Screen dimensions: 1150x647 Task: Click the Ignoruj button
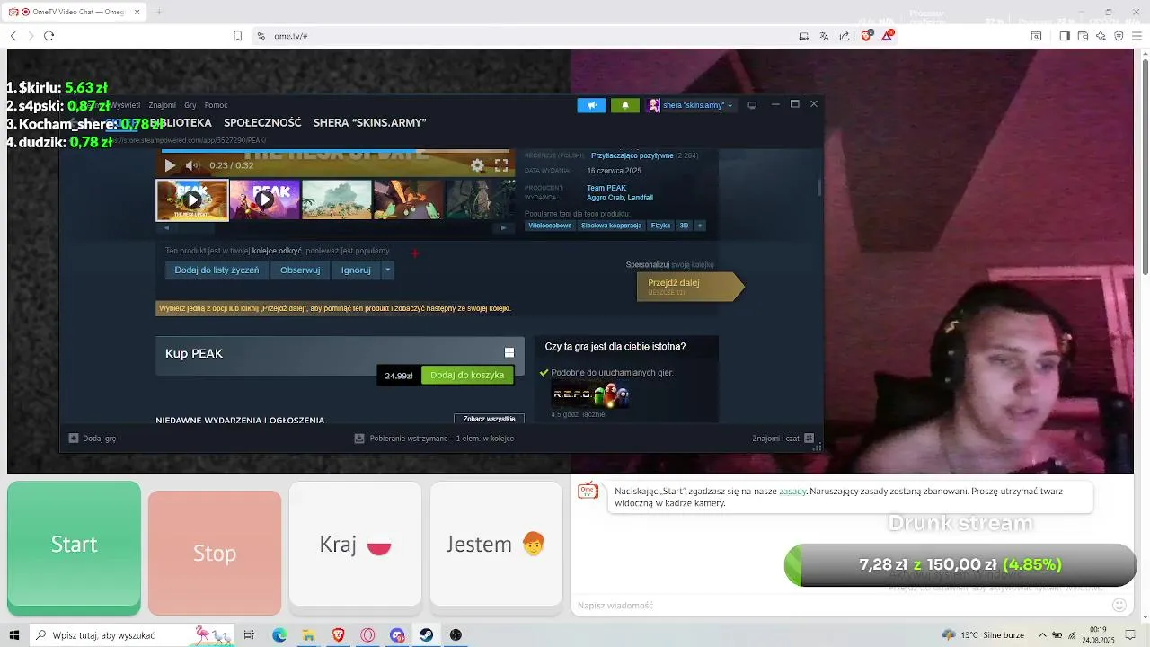click(356, 270)
